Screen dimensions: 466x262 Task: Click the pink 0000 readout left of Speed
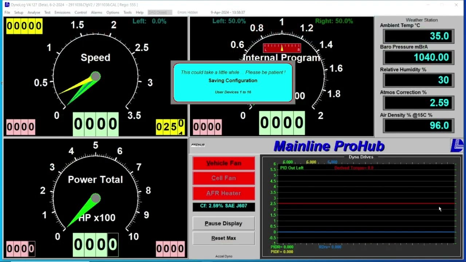pyautogui.click(x=21, y=127)
